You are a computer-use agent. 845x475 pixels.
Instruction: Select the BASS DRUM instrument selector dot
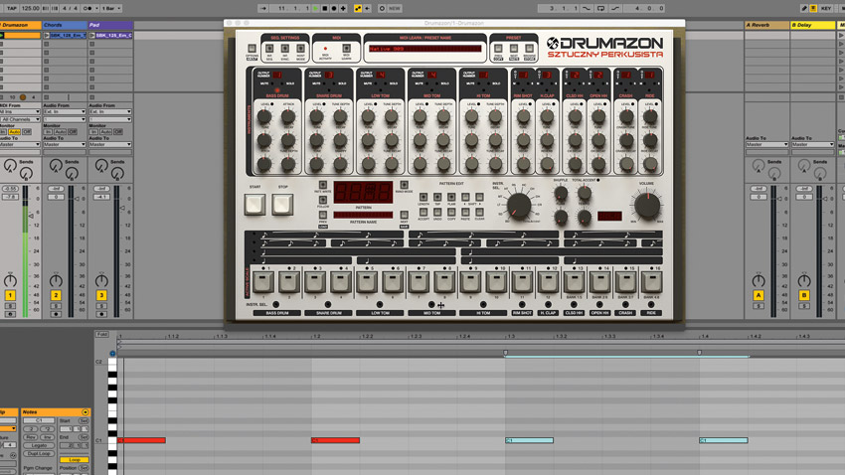[276, 305]
